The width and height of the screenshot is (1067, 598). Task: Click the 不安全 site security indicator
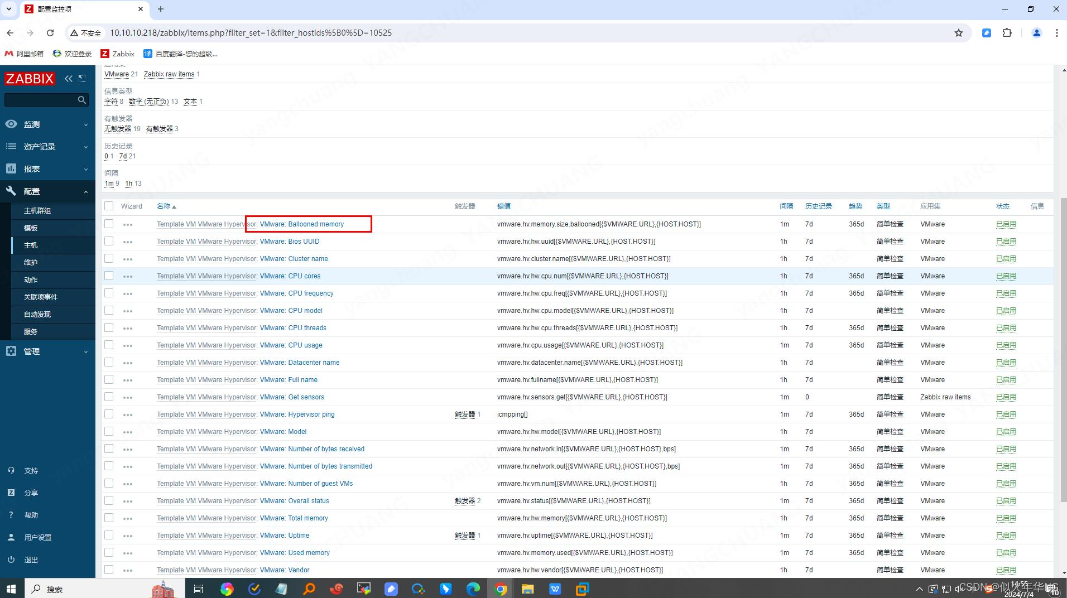(85, 33)
